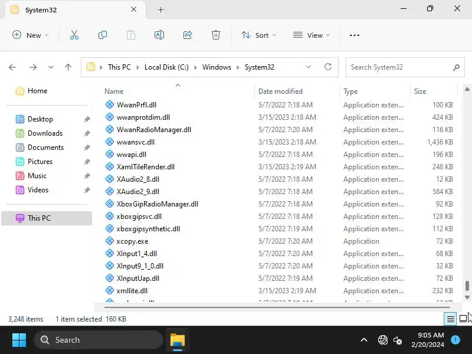Image resolution: width=472 pixels, height=354 pixels.
Task: Click the taskbar Search box
Action: [x=99, y=340]
